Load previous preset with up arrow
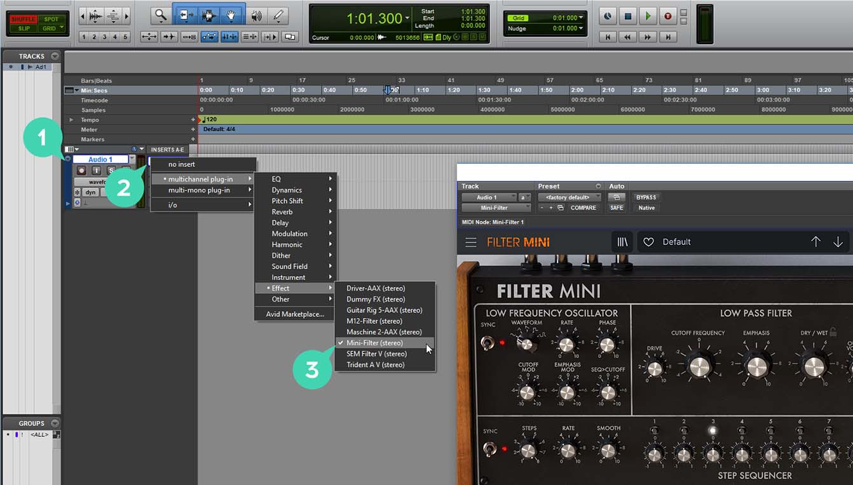The height and width of the screenshot is (485, 853). pos(815,242)
